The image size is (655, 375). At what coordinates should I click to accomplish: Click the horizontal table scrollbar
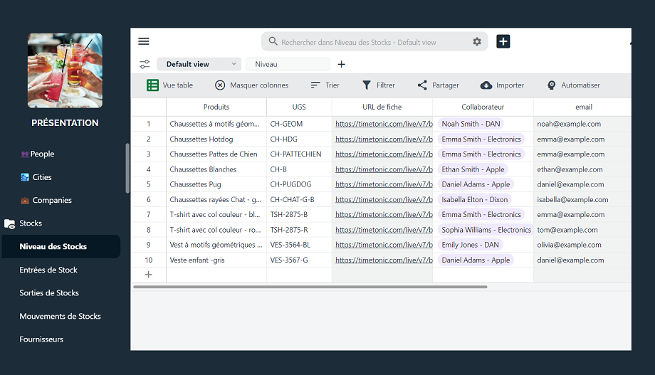310,287
